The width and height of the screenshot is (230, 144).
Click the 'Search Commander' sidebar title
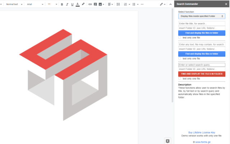(187, 4)
